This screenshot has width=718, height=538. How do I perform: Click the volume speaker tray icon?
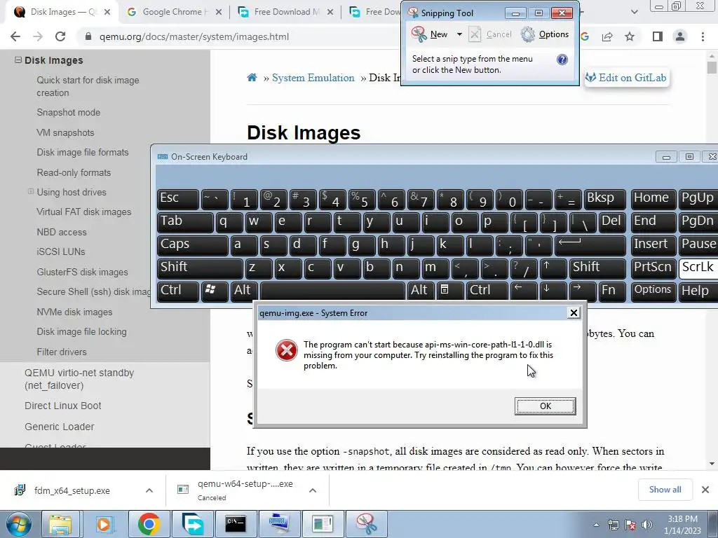tap(647, 525)
